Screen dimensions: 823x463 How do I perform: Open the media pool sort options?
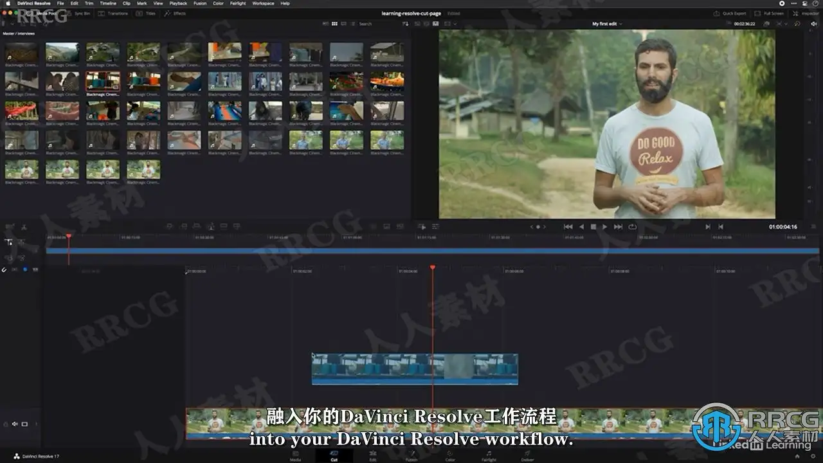point(405,24)
